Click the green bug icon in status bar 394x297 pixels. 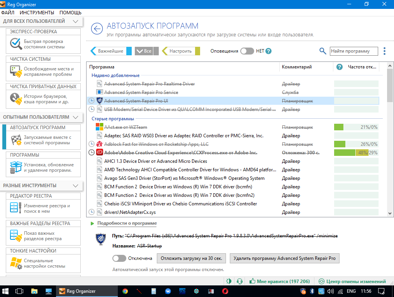tap(229, 281)
